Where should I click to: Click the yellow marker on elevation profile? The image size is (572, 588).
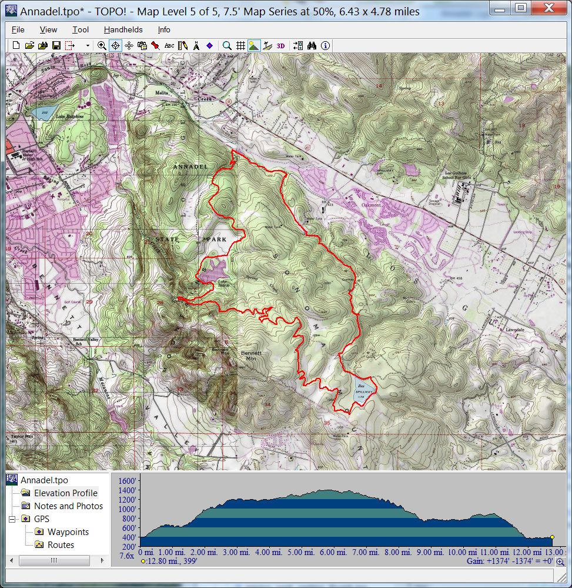pos(552,537)
